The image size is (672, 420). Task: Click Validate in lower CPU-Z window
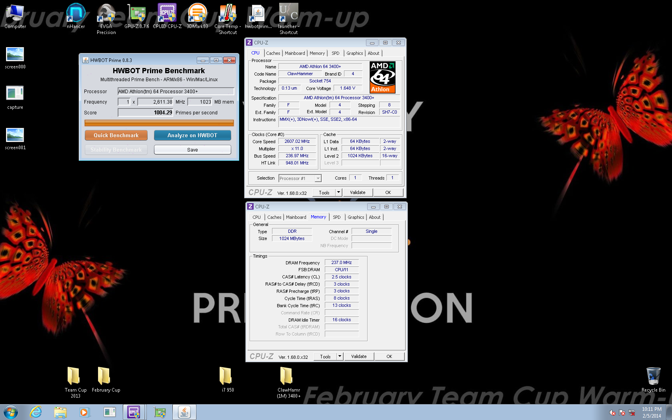tap(359, 356)
